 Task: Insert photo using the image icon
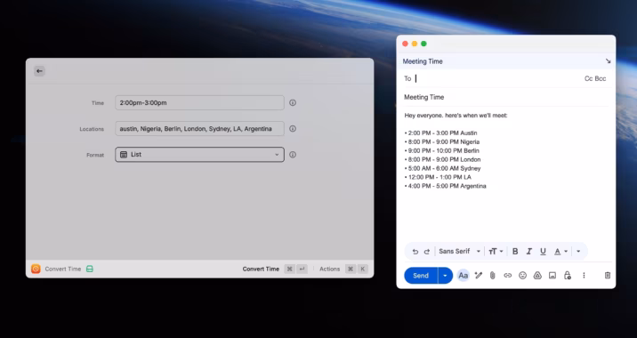pyautogui.click(x=552, y=276)
